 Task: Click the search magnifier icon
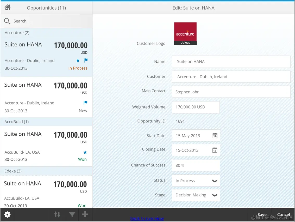pos(7,21)
